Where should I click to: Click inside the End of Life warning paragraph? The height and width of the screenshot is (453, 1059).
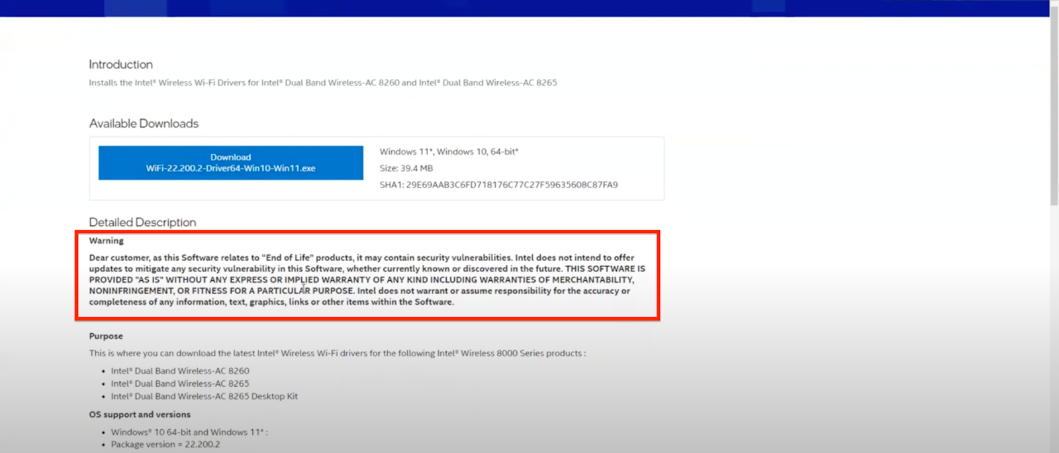366,280
